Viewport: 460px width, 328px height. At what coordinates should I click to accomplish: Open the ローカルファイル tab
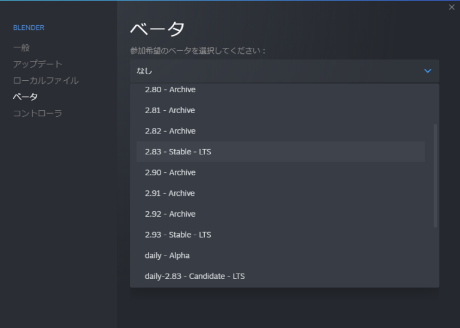pos(46,80)
